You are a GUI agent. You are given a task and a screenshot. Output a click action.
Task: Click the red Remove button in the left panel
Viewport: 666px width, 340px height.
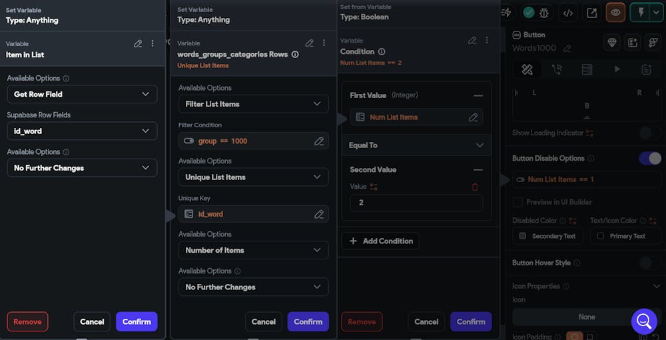point(27,321)
